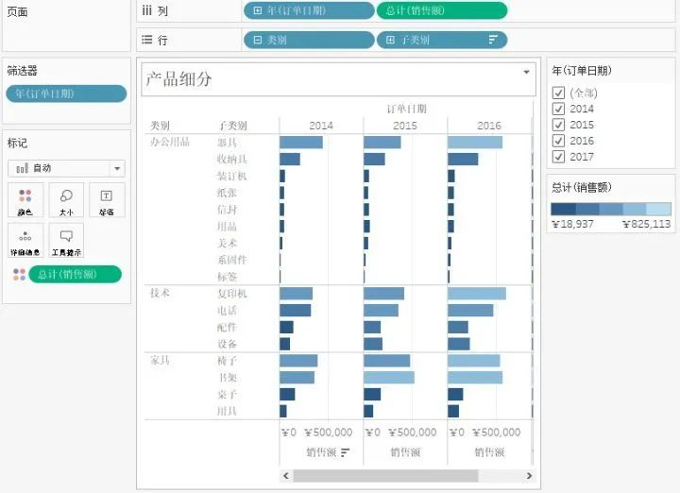The image size is (680, 493).
Task: Uncheck the 2017 year filter checkbox
Action: click(x=558, y=157)
